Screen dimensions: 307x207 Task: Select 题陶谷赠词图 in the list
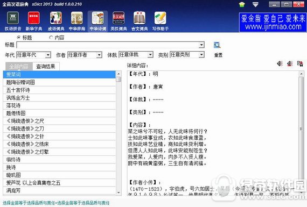tap(59, 82)
